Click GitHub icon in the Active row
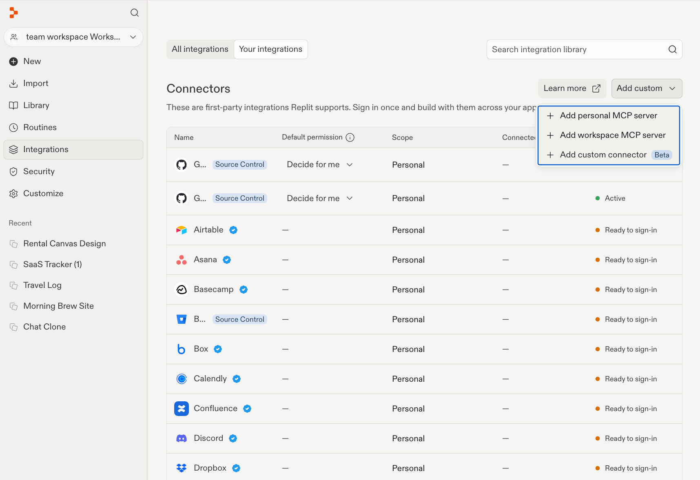 pyautogui.click(x=182, y=199)
